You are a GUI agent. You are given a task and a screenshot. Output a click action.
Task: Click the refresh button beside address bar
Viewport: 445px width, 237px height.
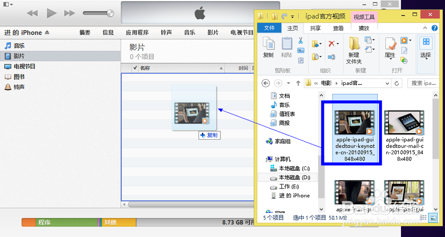[x=396, y=83]
